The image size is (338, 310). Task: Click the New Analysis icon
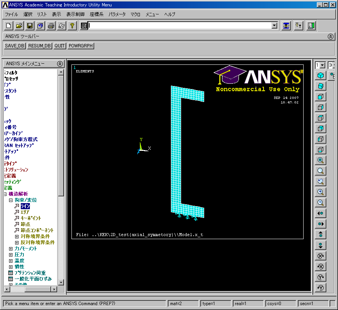coord(9,26)
